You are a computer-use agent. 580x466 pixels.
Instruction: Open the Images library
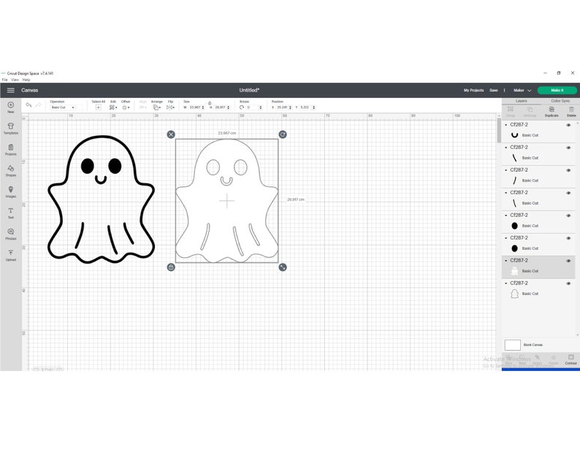pyautogui.click(x=11, y=191)
